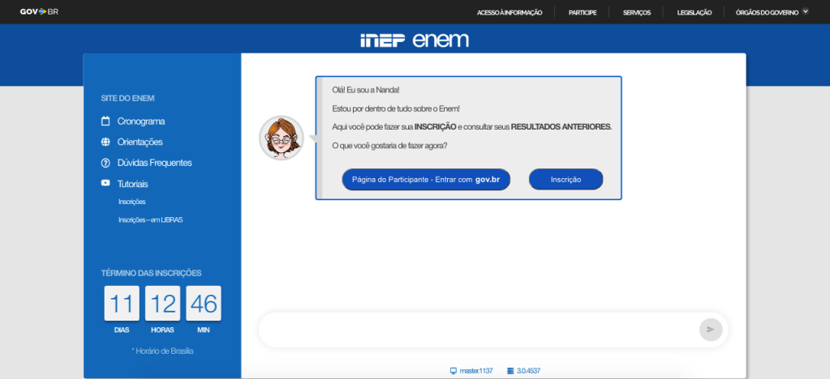This screenshot has width=830, height=379.
Task: Click the Tutoriais video icon
Action: [105, 183]
